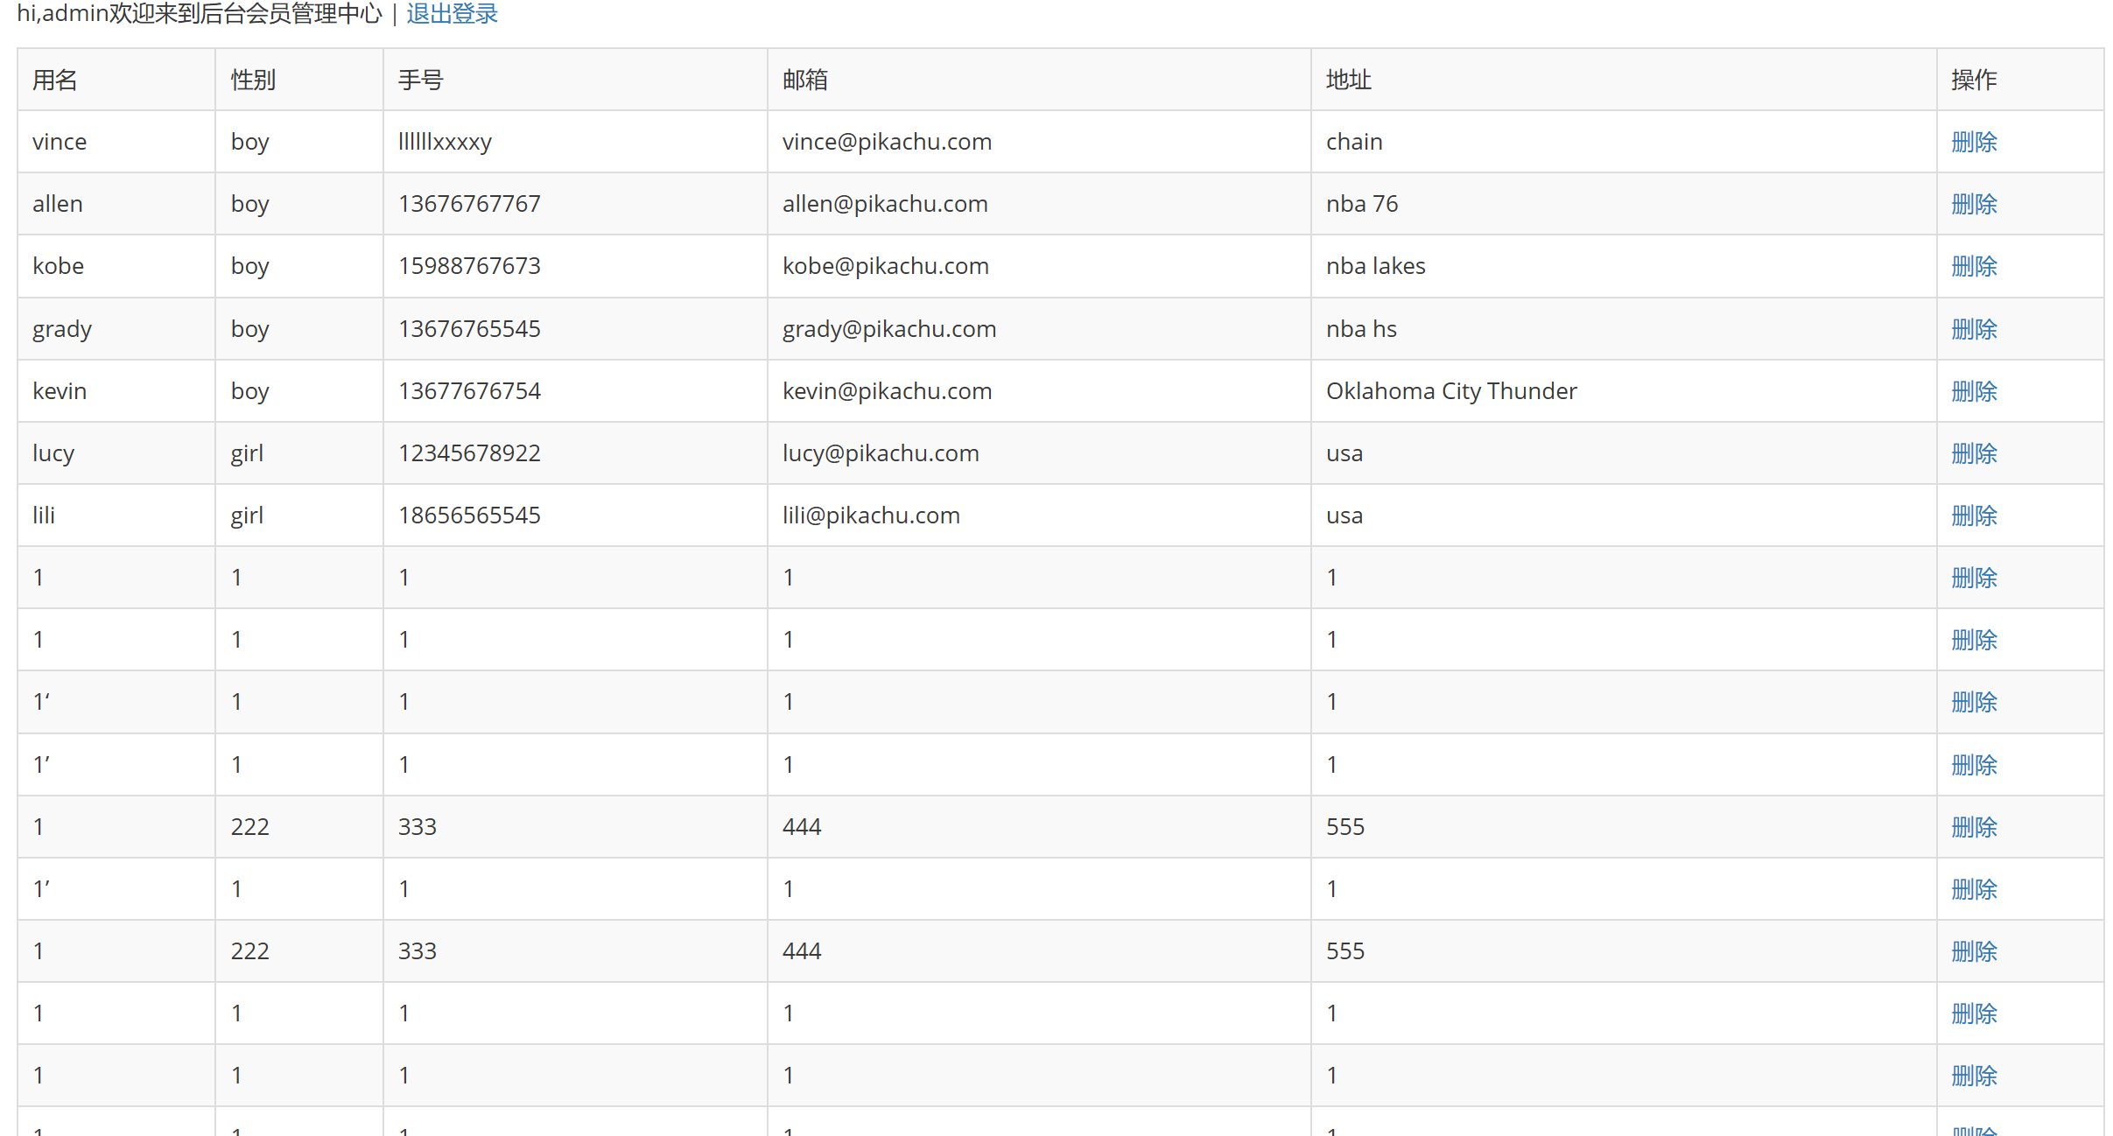Click the 邮箱 column header

pos(805,80)
